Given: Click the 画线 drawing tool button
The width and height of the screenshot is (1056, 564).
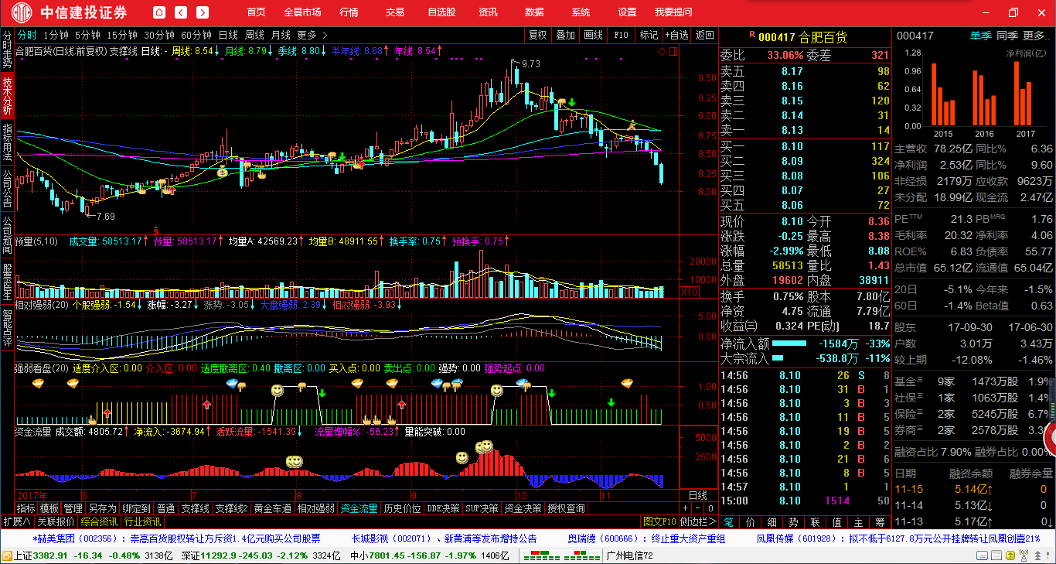Looking at the screenshot, I should (x=593, y=35).
